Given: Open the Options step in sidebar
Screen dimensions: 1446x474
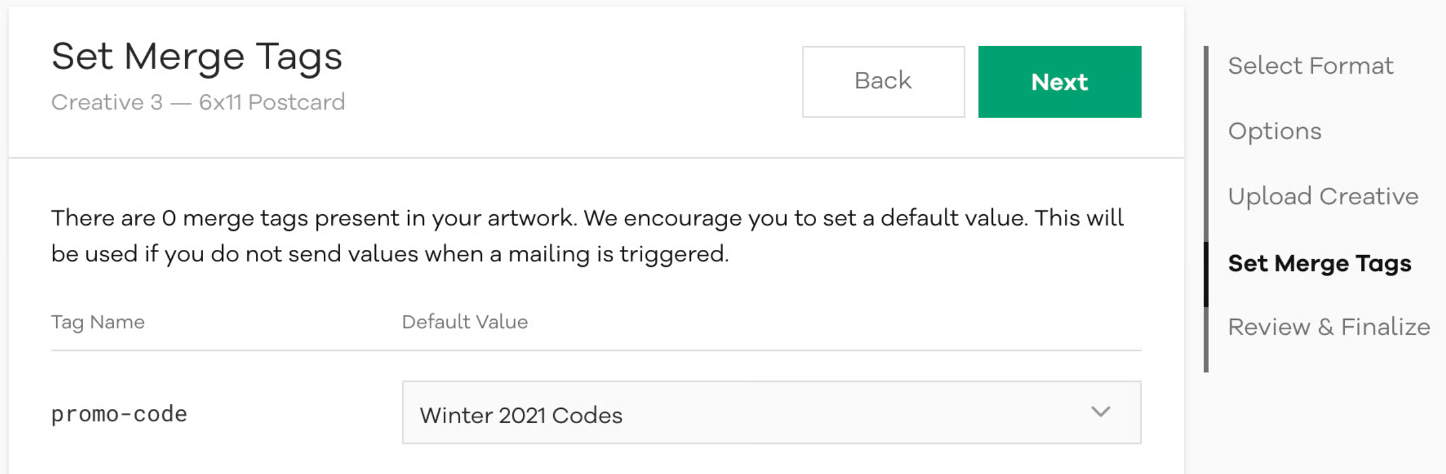Looking at the screenshot, I should pos(1274,132).
